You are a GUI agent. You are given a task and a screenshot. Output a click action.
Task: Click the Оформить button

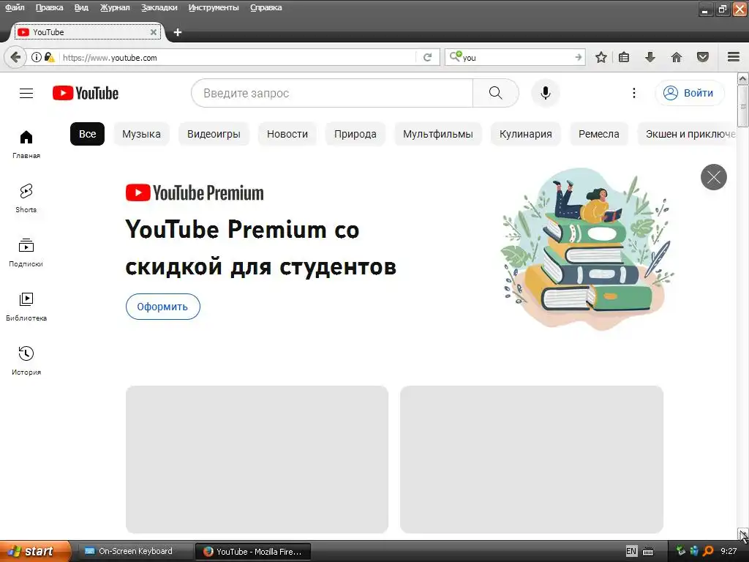click(x=162, y=307)
